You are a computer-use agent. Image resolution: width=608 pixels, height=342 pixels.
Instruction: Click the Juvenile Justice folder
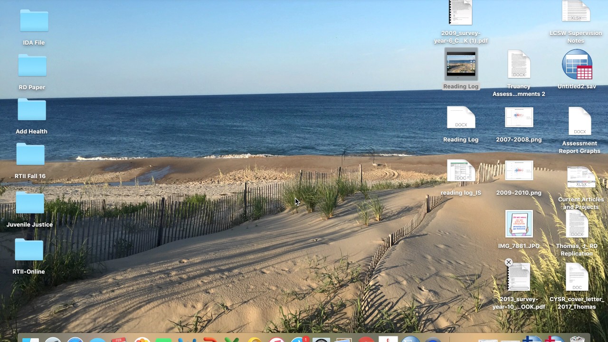point(30,203)
